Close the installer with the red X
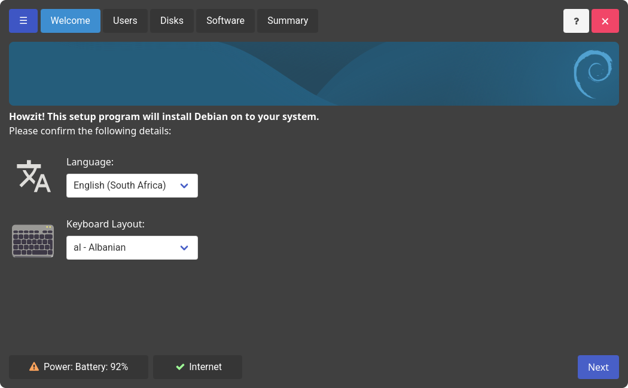 605,21
